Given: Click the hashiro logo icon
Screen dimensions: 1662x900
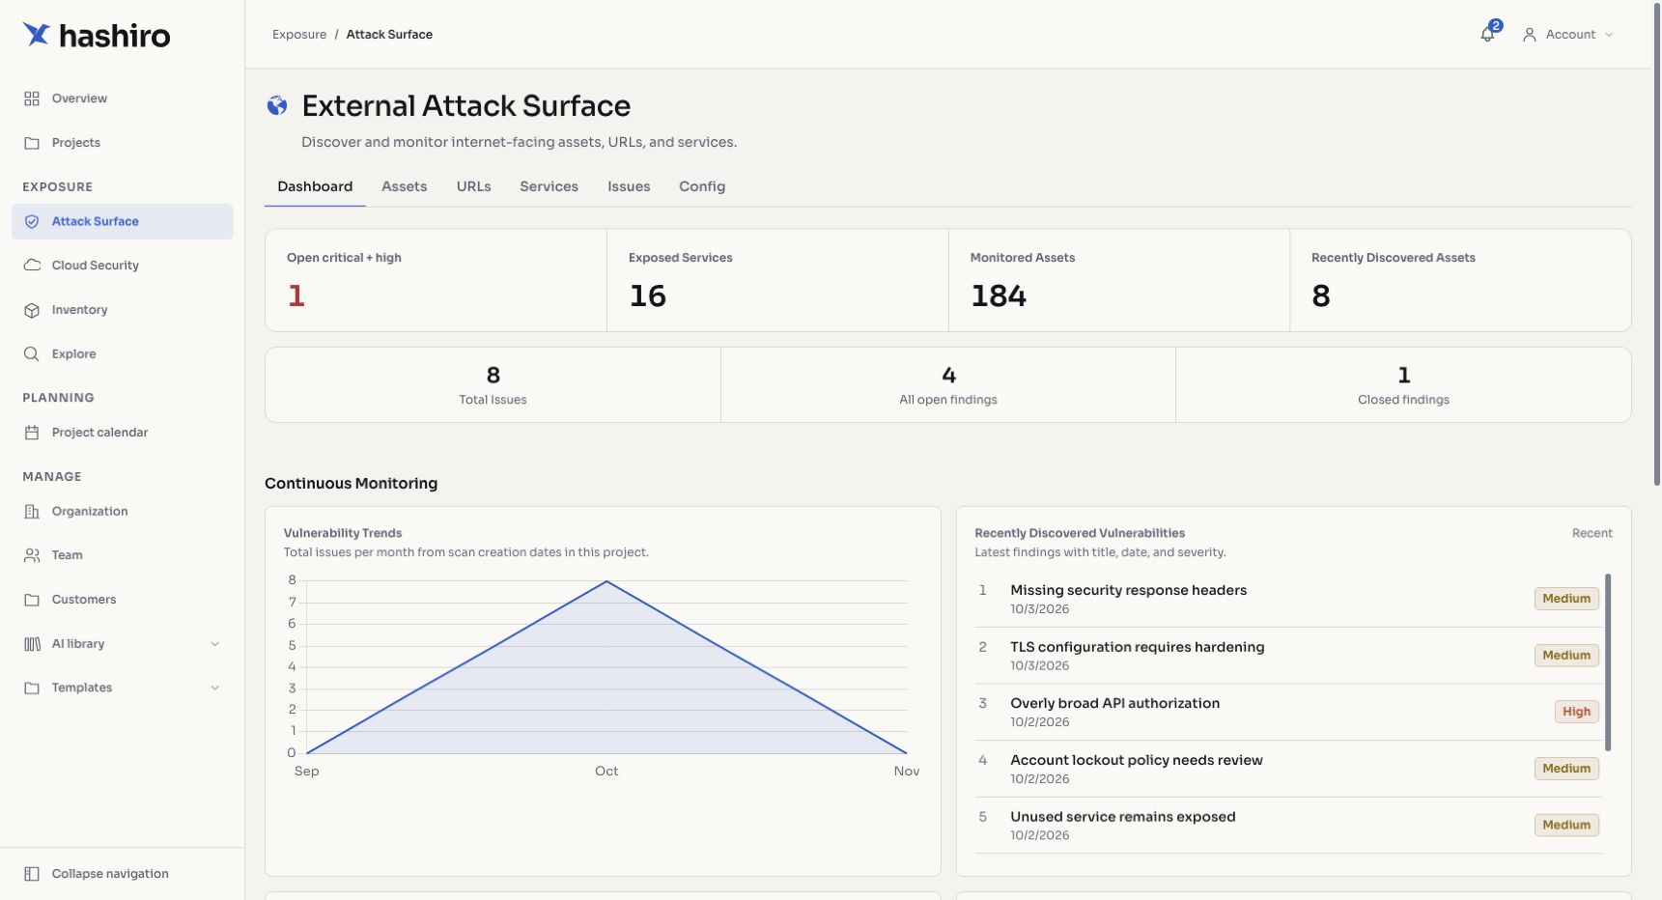Looking at the screenshot, I should (x=37, y=35).
